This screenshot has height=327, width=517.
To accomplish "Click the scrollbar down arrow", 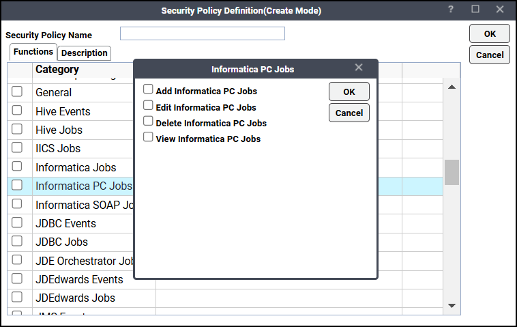I will click(x=452, y=306).
